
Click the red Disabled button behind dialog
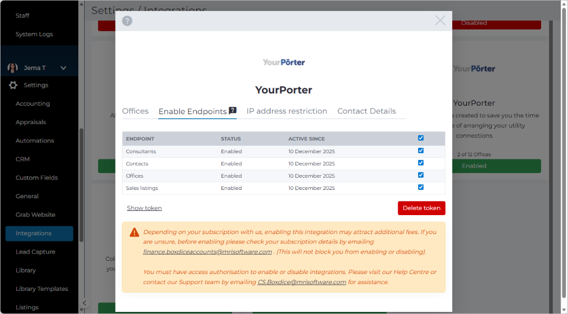click(x=496, y=24)
